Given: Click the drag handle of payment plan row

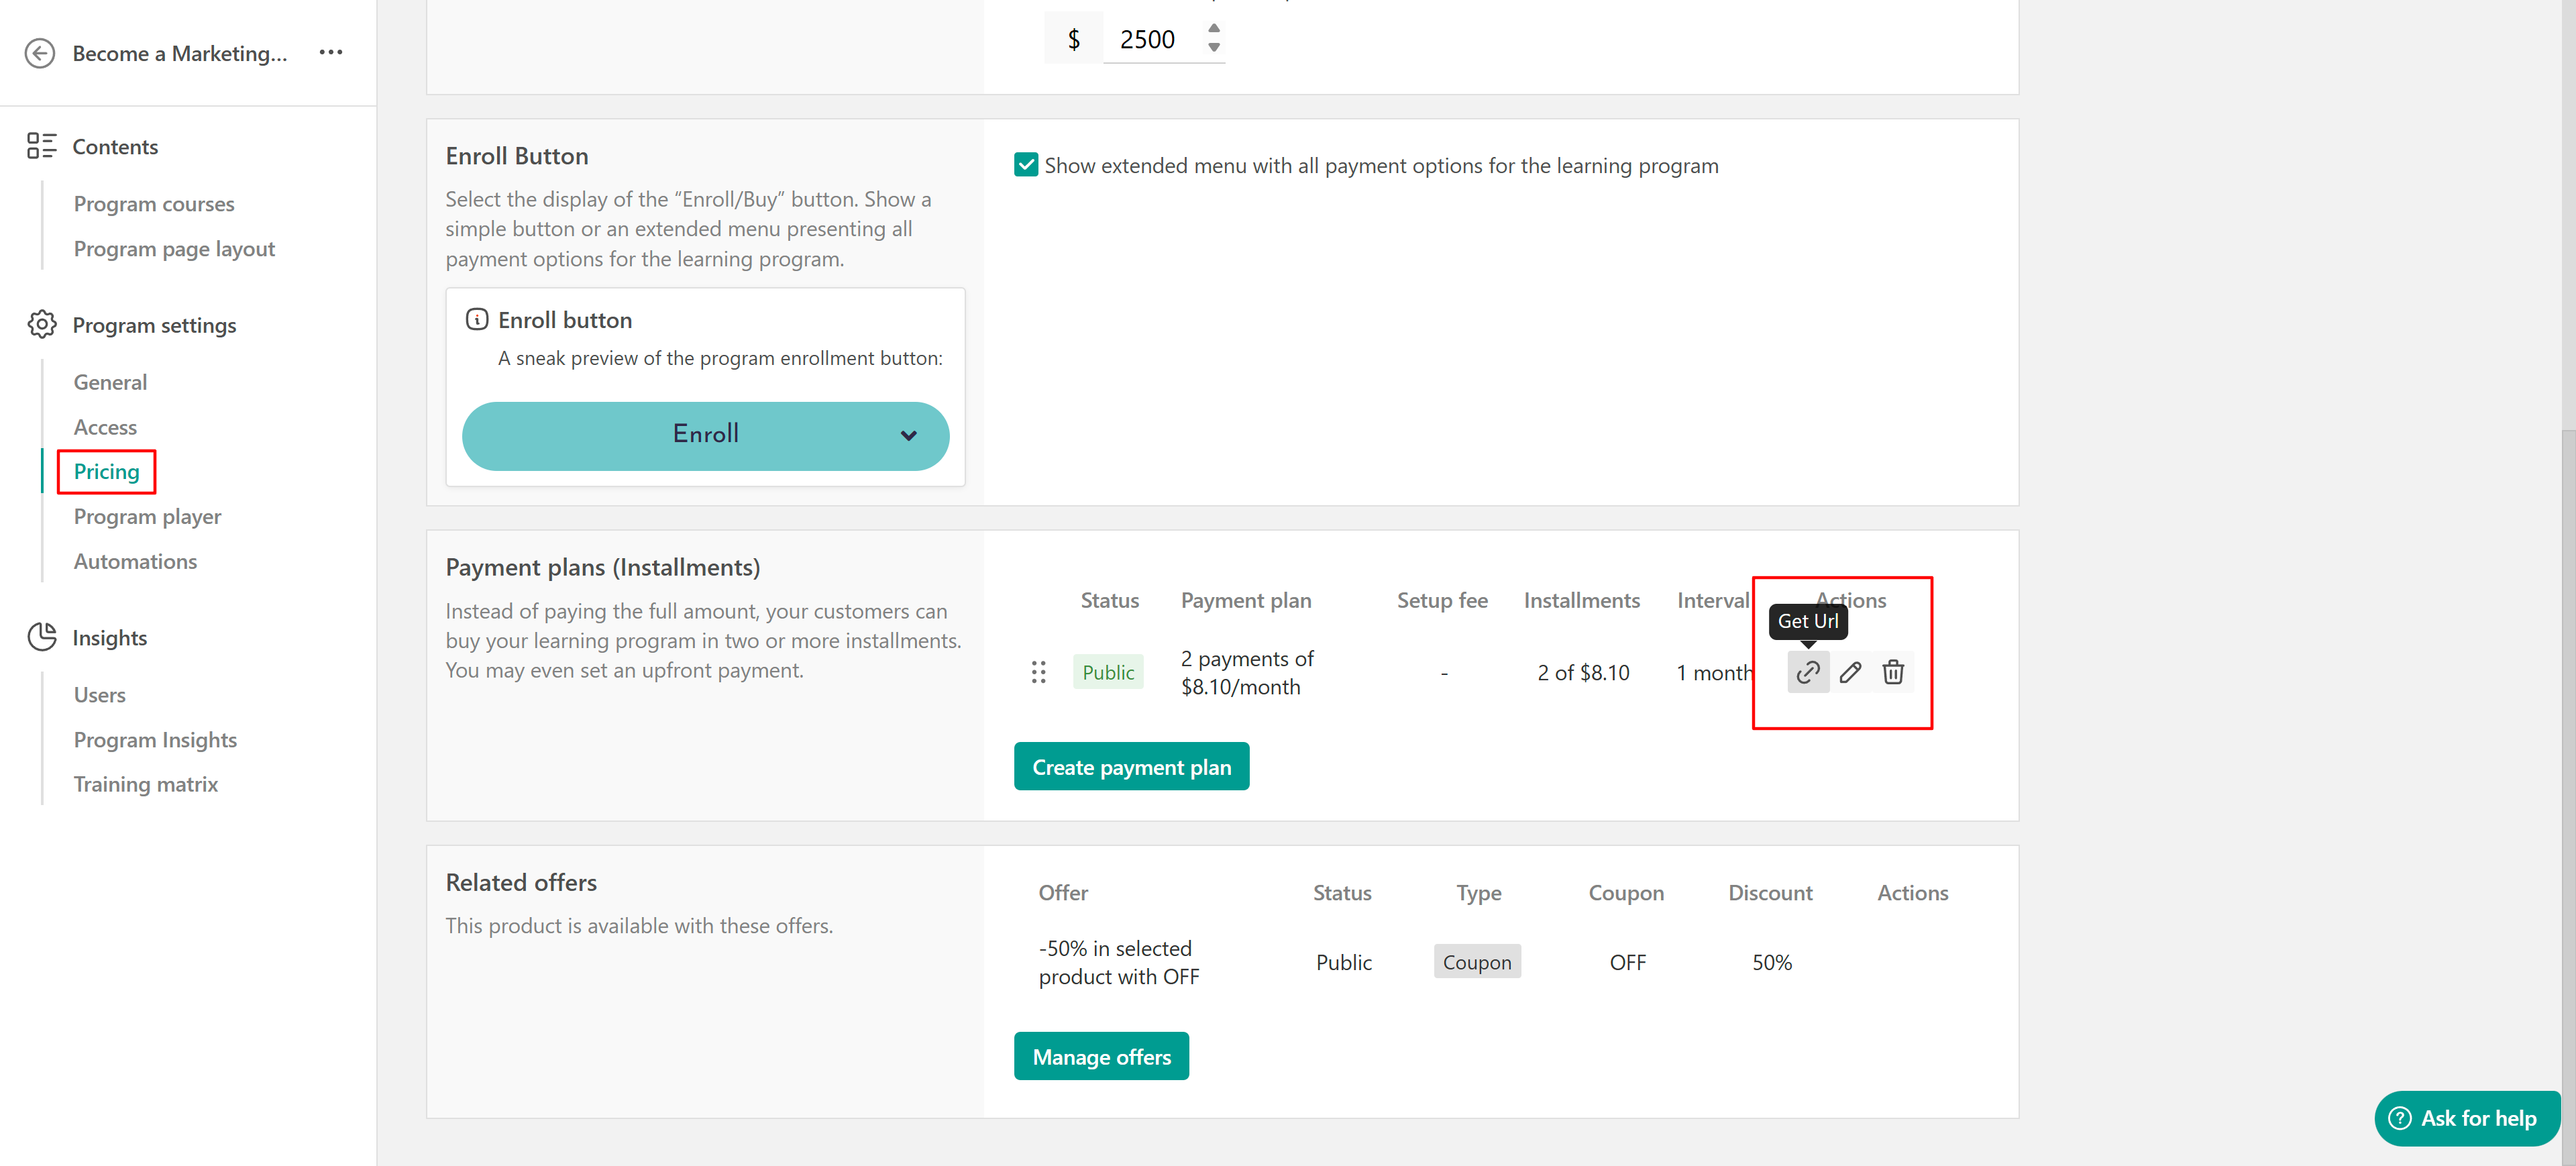Looking at the screenshot, I should (1038, 672).
